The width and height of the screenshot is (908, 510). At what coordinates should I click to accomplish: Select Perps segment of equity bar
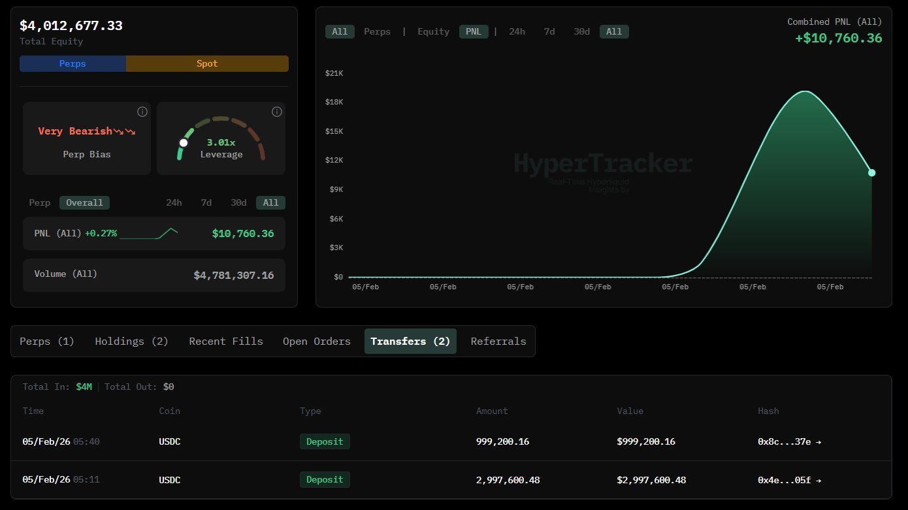point(73,63)
